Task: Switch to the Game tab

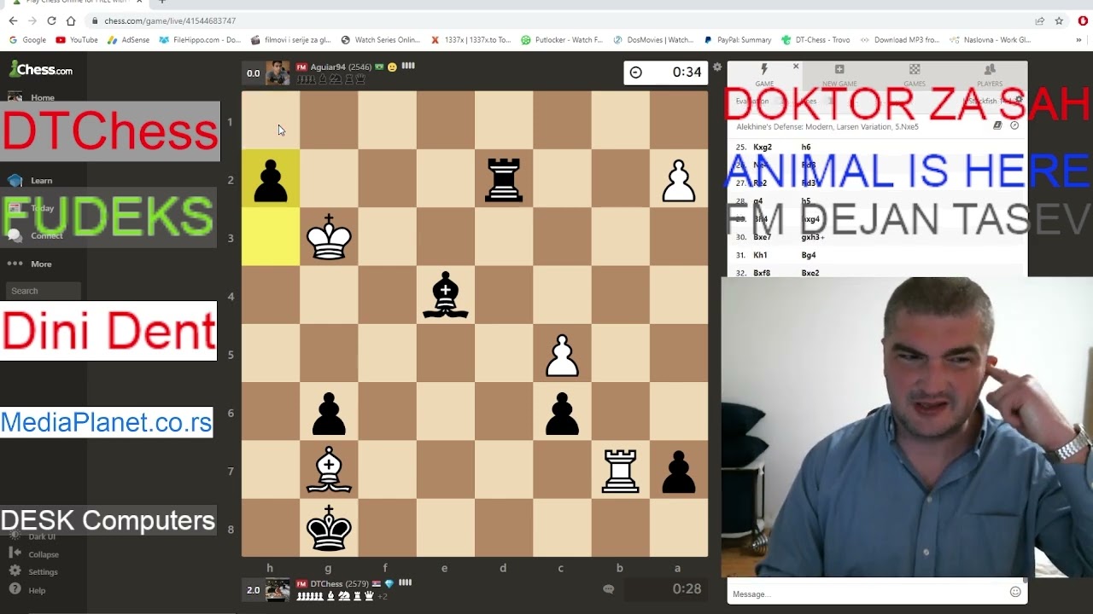Action: point(764,75)
